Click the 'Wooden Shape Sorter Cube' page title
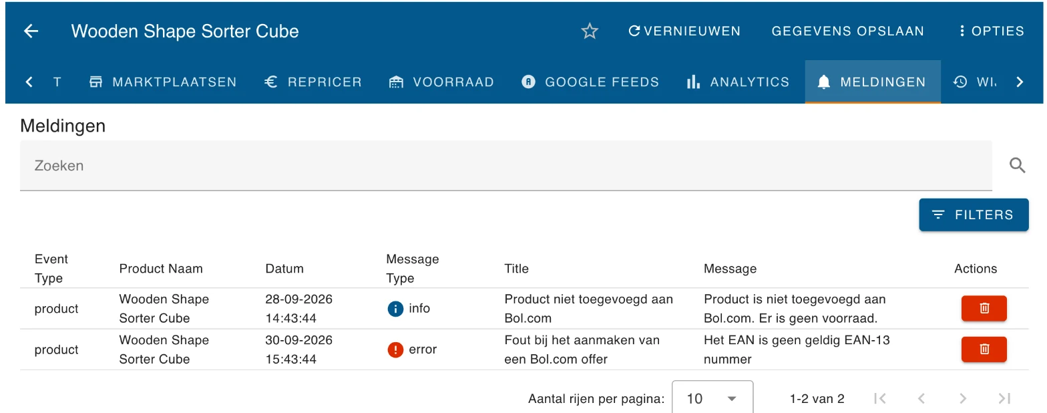Viewport: 1047px width, 413px height. coord(185,31)
